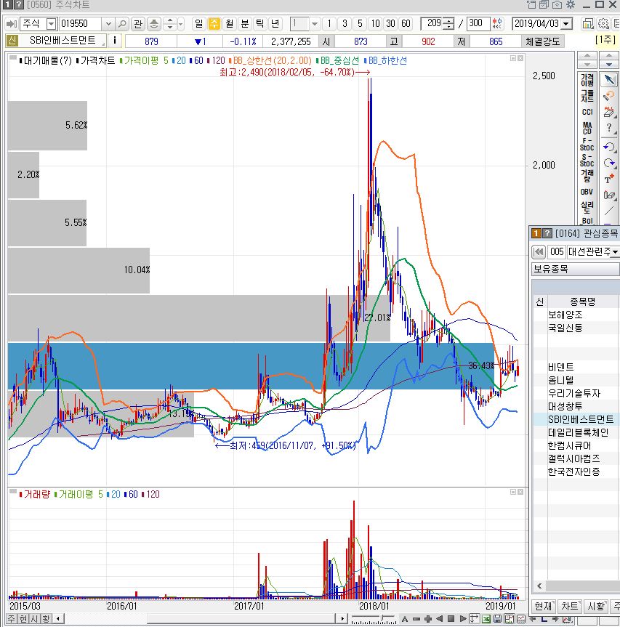Switch to the 차트 tab in watchlist
Viewport: 620px width, 627px height.
(570, 606)
